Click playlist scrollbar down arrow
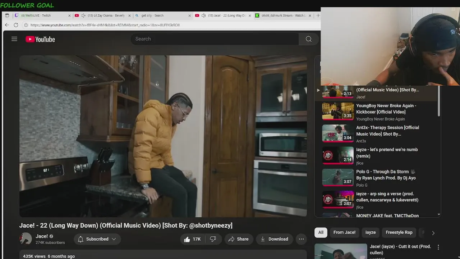This screenshot has width=460, height=259. pyautogui.click(x=439, y=214)
